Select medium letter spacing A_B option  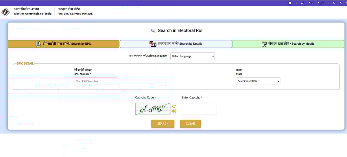point(311,3)
